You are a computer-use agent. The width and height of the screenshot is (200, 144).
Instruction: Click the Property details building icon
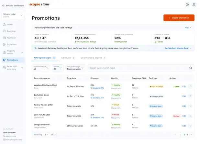pos(4,52)
